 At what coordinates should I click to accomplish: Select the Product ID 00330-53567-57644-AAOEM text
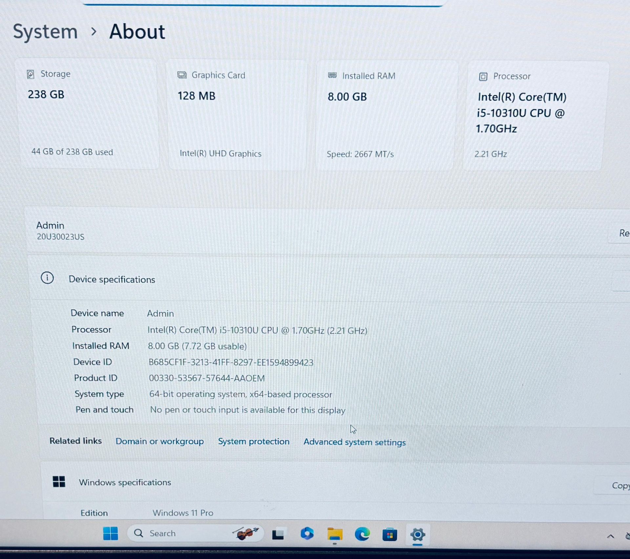click(x=207, y=378)
